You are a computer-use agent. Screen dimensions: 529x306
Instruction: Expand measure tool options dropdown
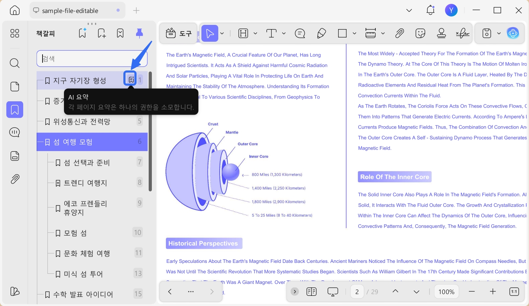383,33
